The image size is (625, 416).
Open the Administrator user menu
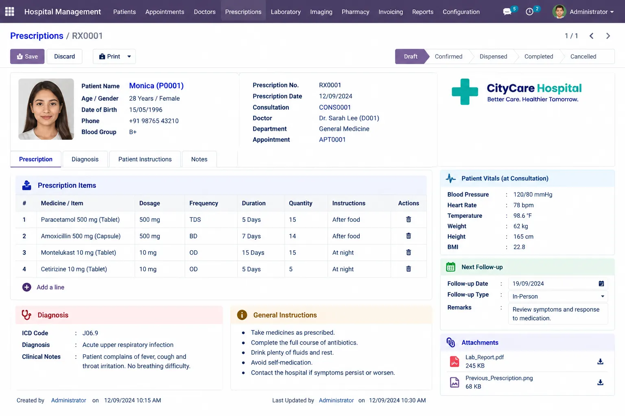tap(583, 12)
